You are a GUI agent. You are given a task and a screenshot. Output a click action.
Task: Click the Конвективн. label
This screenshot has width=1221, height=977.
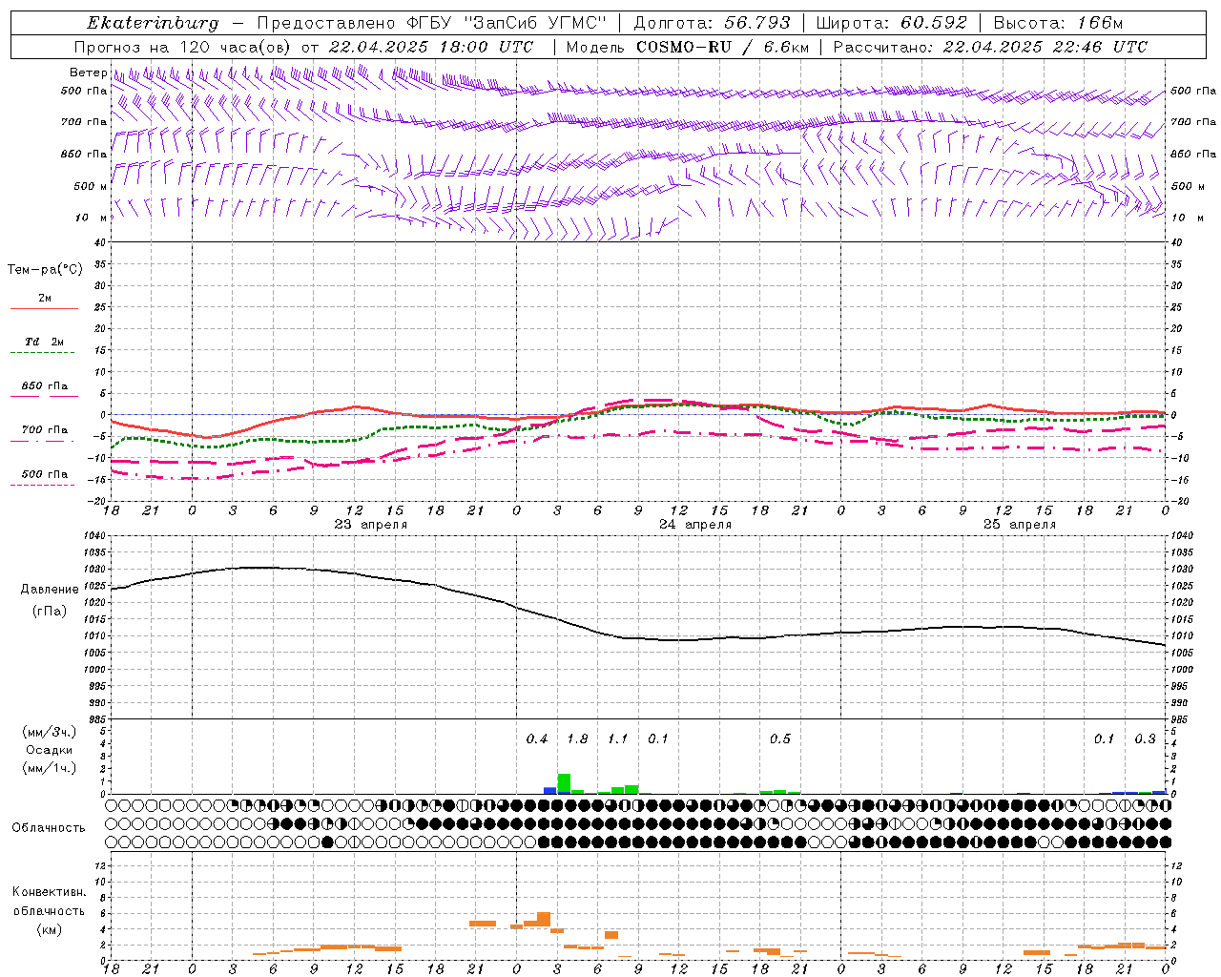(49, 892)
